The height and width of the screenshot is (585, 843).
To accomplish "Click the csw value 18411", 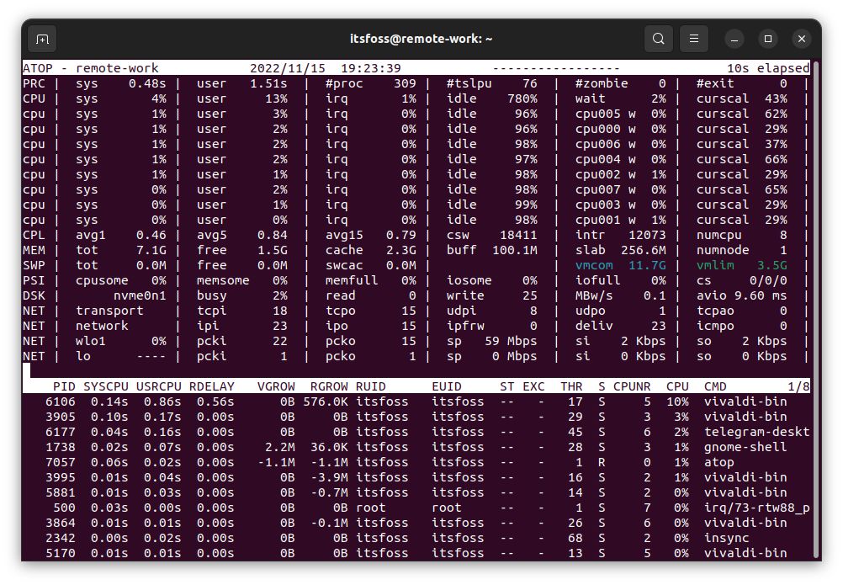I will (518, 235).
